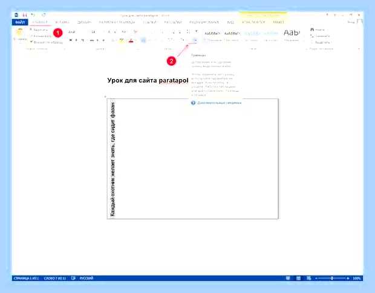Click the Word application icon in title bar
Viewport: 375px width, 293px height.
coord(16,15)
